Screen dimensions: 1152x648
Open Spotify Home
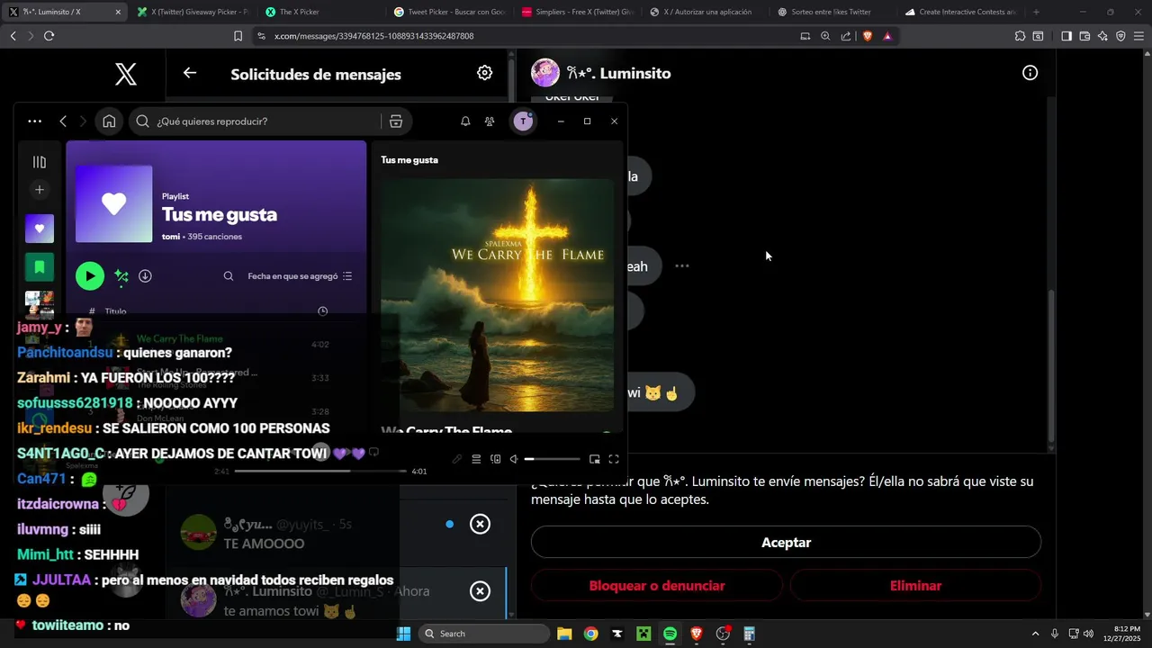(x=109, y=121)
